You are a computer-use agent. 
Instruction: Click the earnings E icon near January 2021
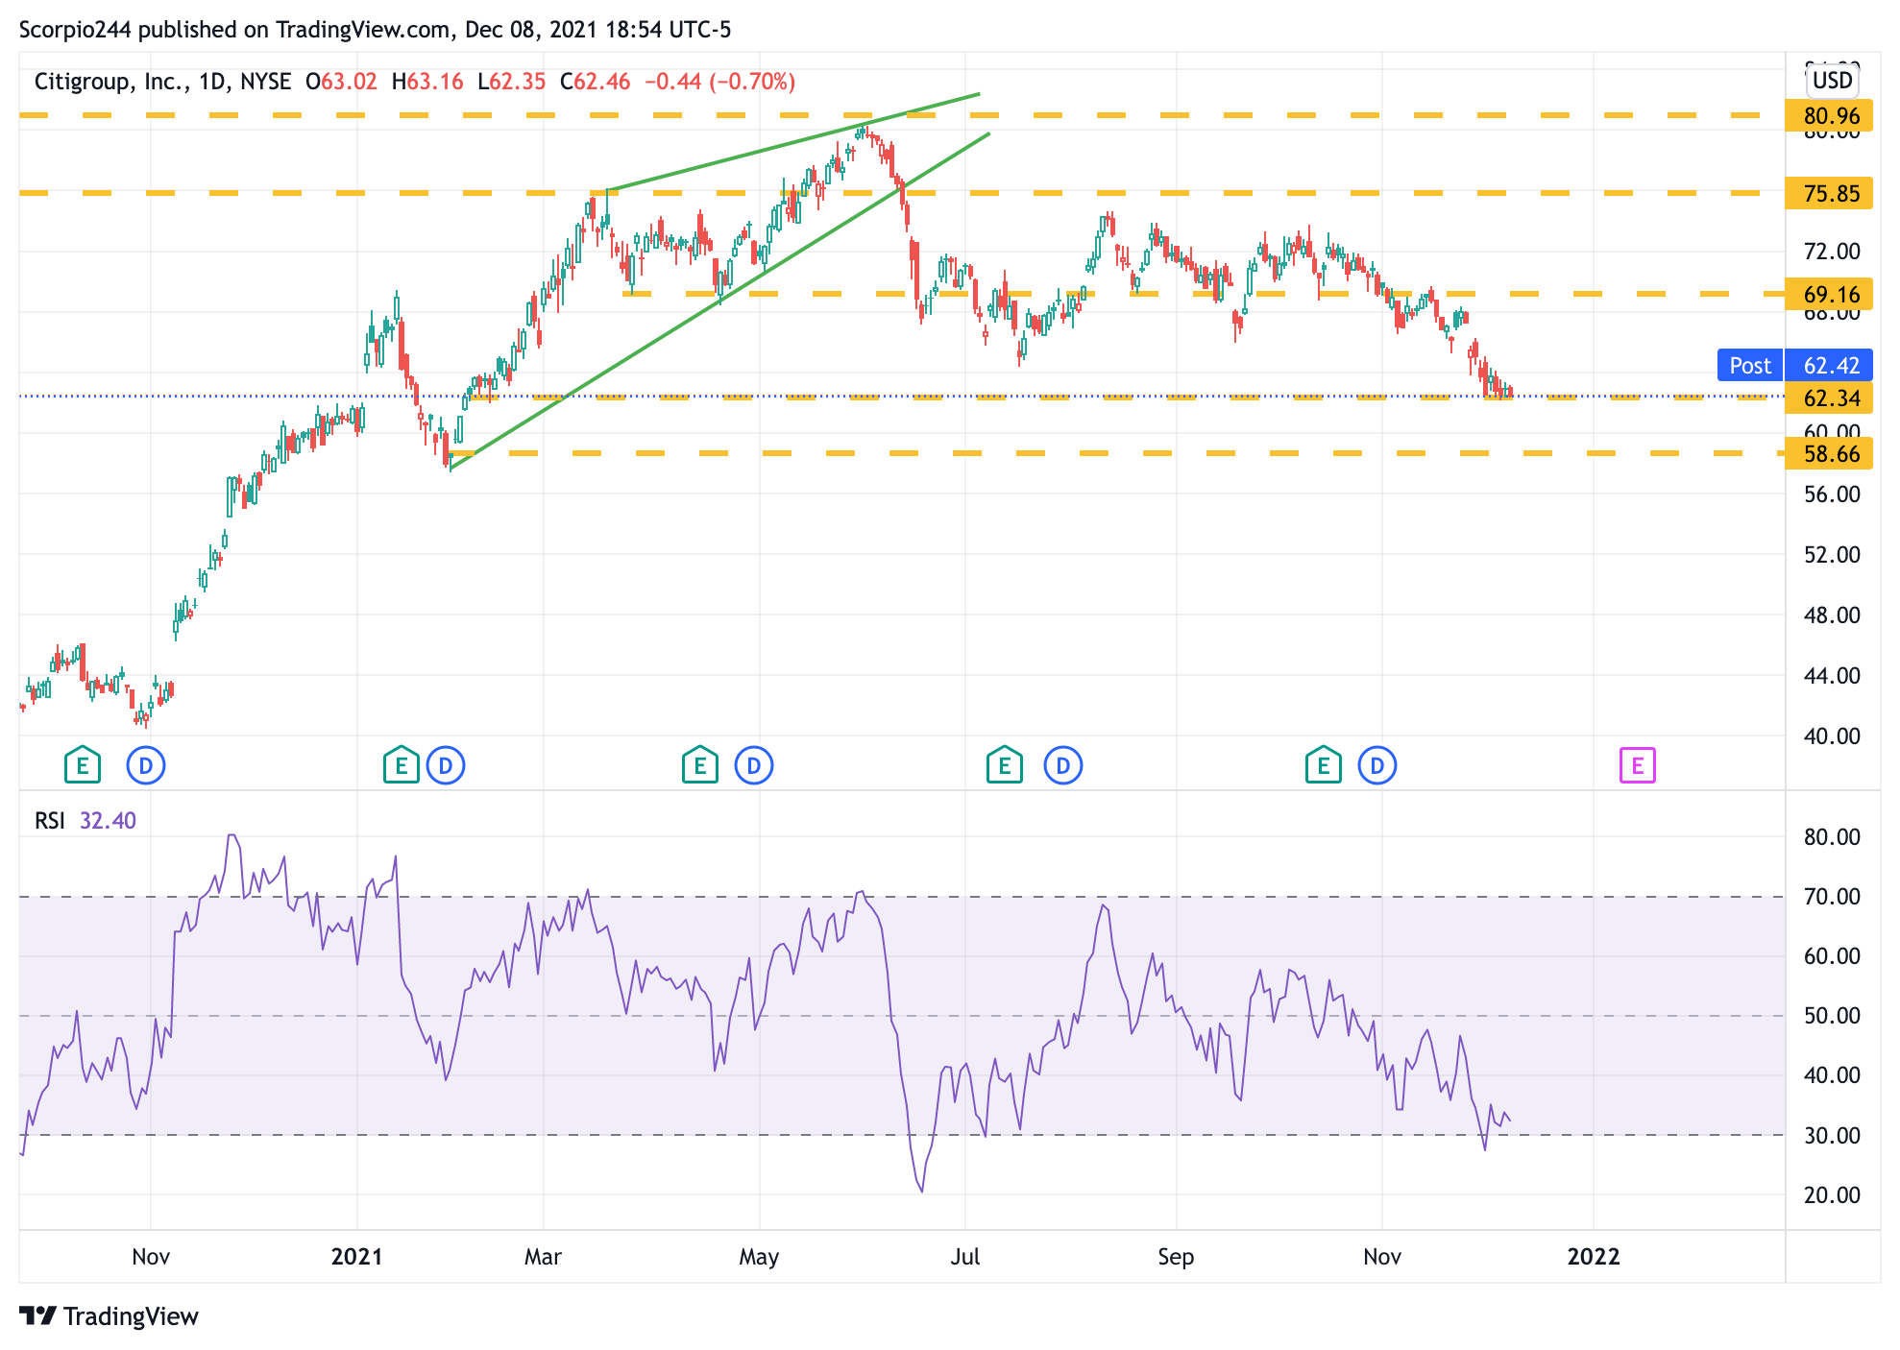(x=401, y=765)
